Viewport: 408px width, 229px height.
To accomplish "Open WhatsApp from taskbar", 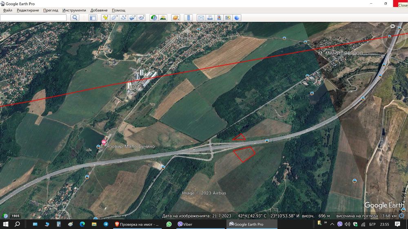I will click(x=169, y=224).
